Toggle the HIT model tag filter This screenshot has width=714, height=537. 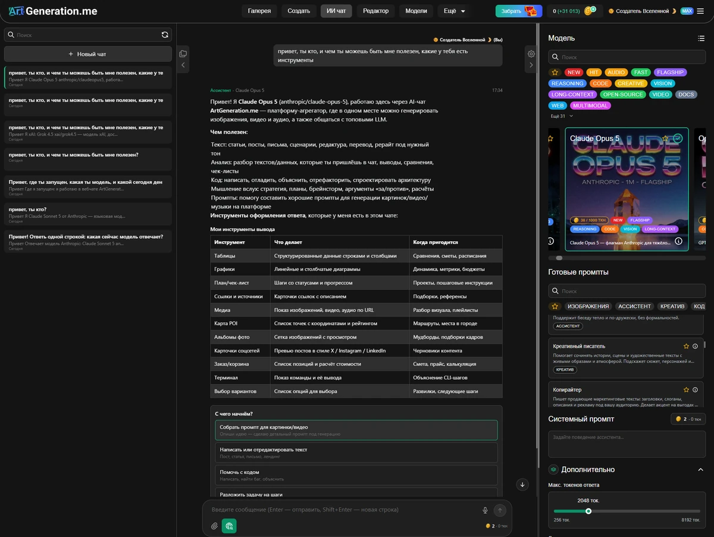click(594, 73)
